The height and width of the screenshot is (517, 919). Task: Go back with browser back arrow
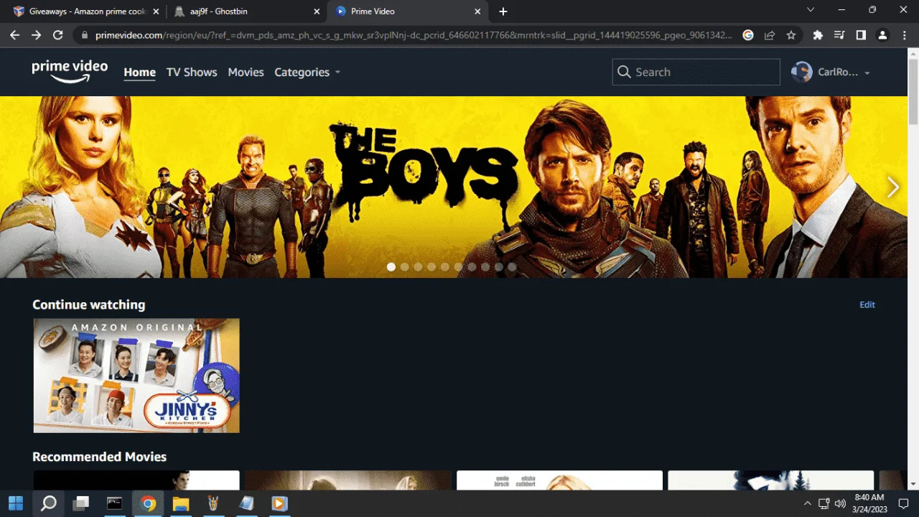tap(14, 34)
